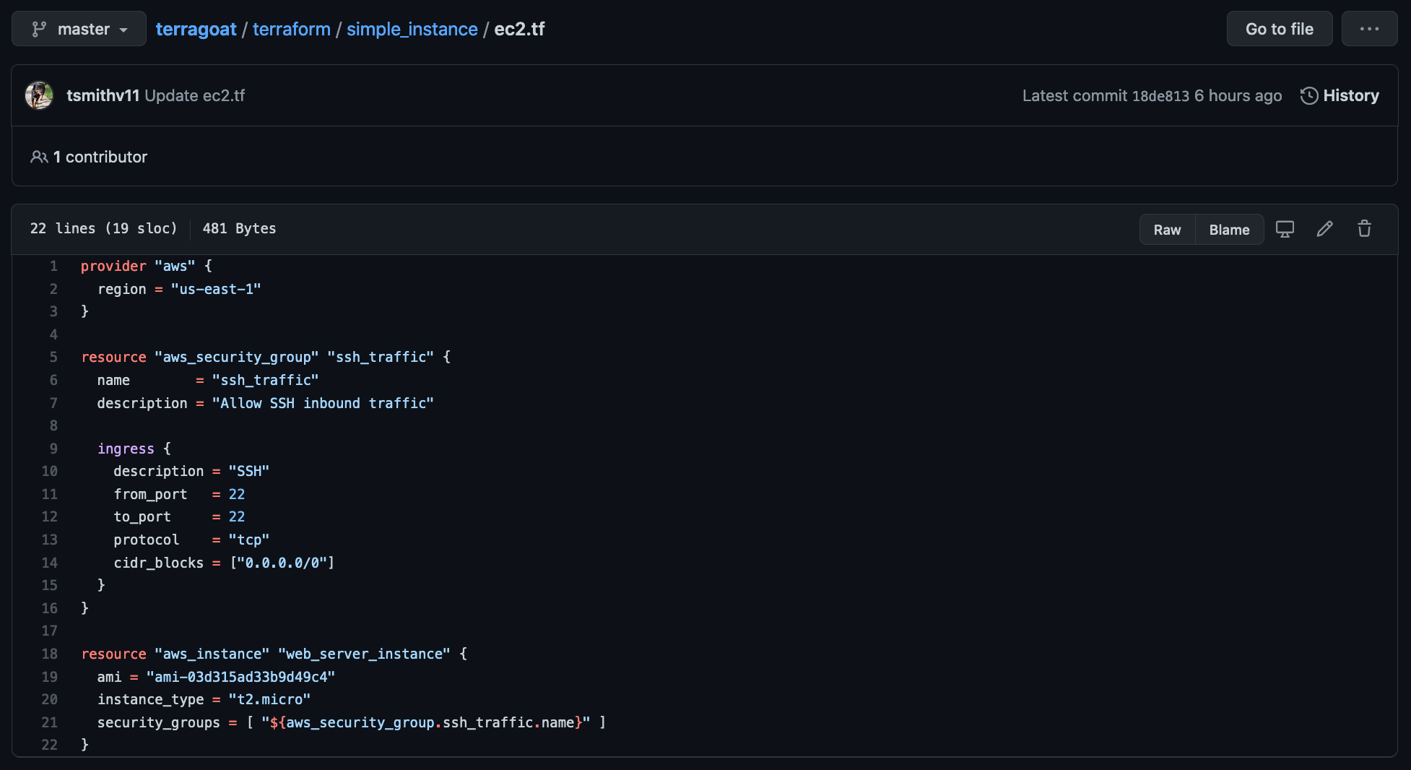The width and height of the screenshot is (1411, 770).
Task: Open tsmithv11 author profile link
Action: click(x=103, y=95)
